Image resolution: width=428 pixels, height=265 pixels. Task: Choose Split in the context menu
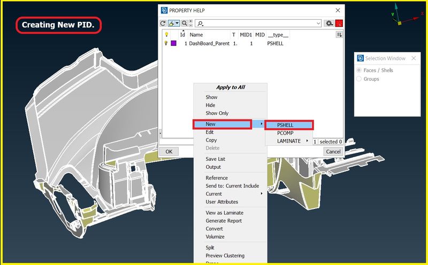tap(210, 247)
